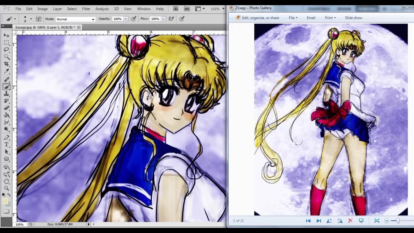
Task: Open the status bar document info arrow
Action: tap(89, 224)
